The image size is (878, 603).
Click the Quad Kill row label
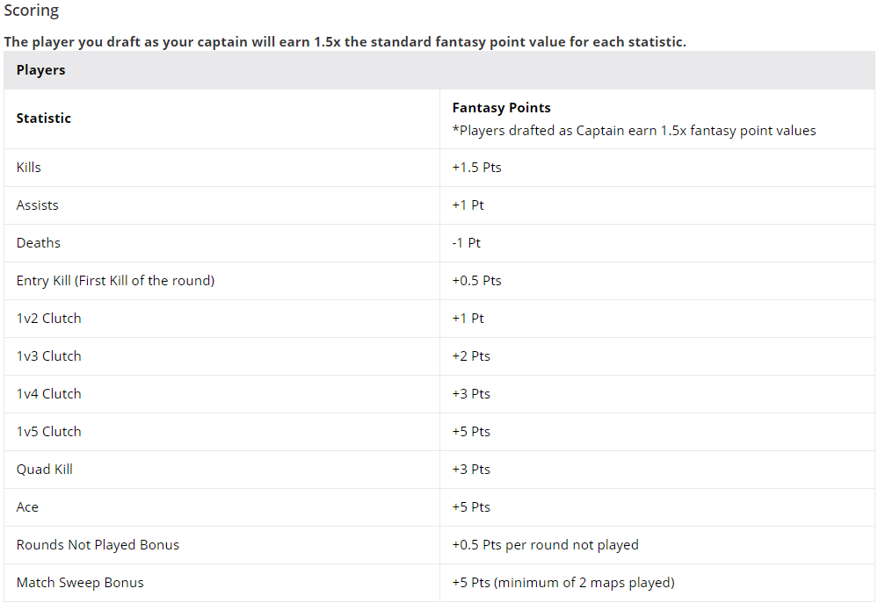pyautogui.click(x=45, y=470)
